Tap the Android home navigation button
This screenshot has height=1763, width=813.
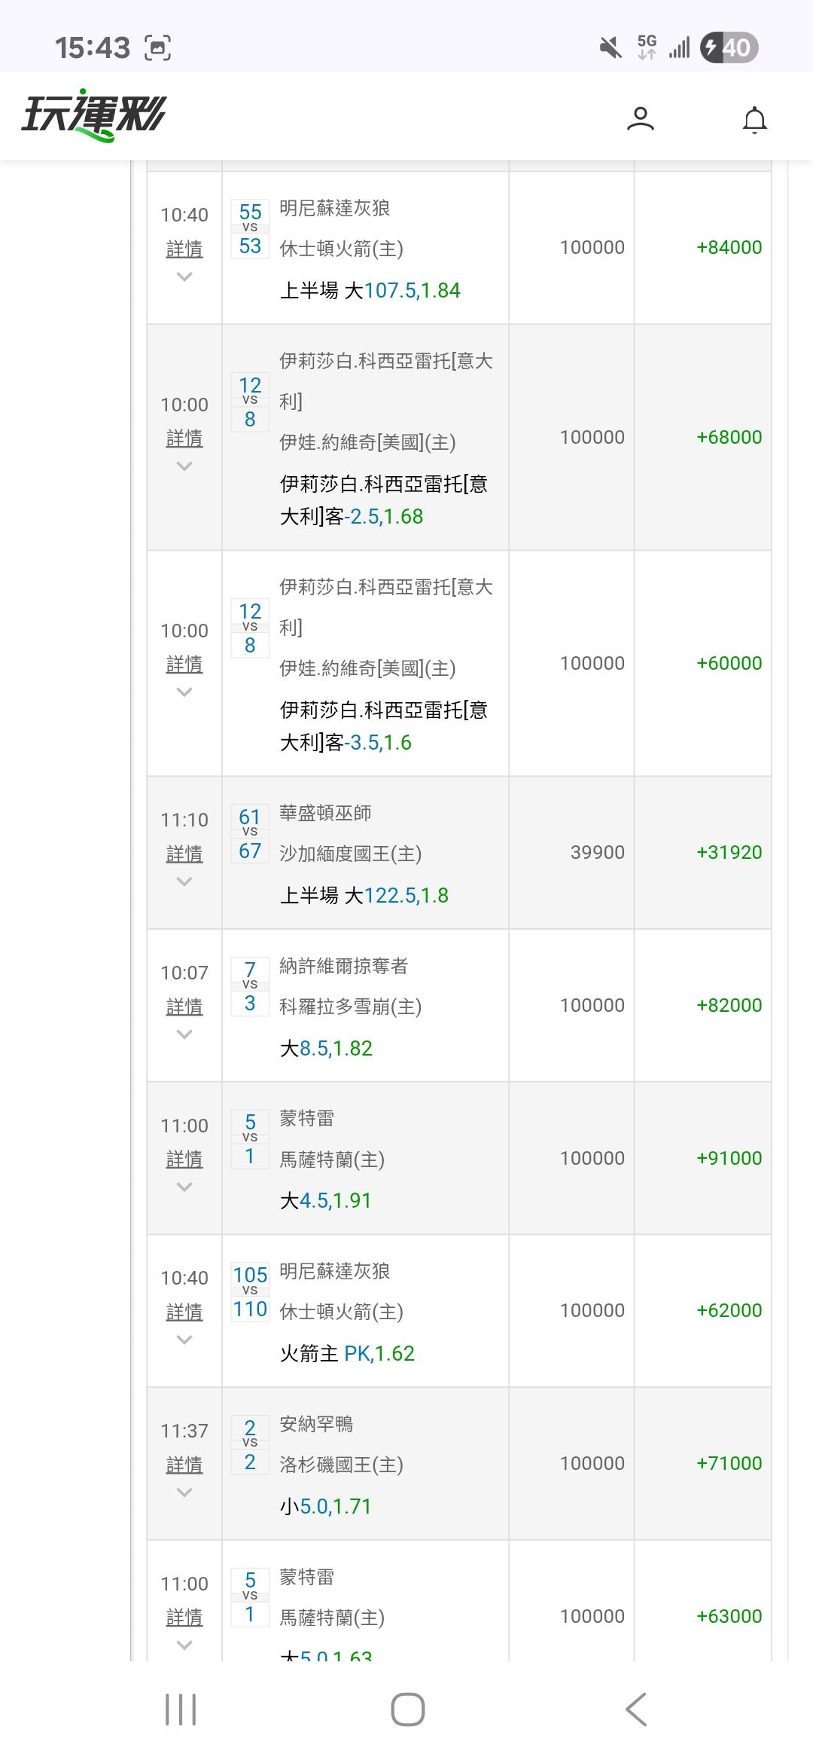pyautogui.click(x=407, y=1709)
